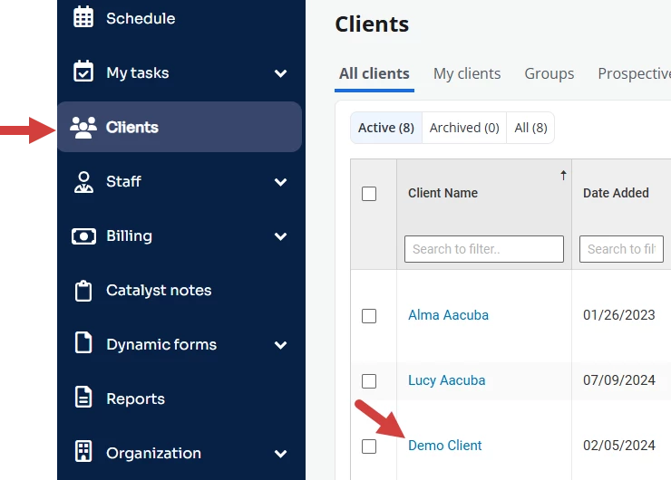Select the All (8) filter
Screen dimensions: 671x480
(x=530, y=128)
